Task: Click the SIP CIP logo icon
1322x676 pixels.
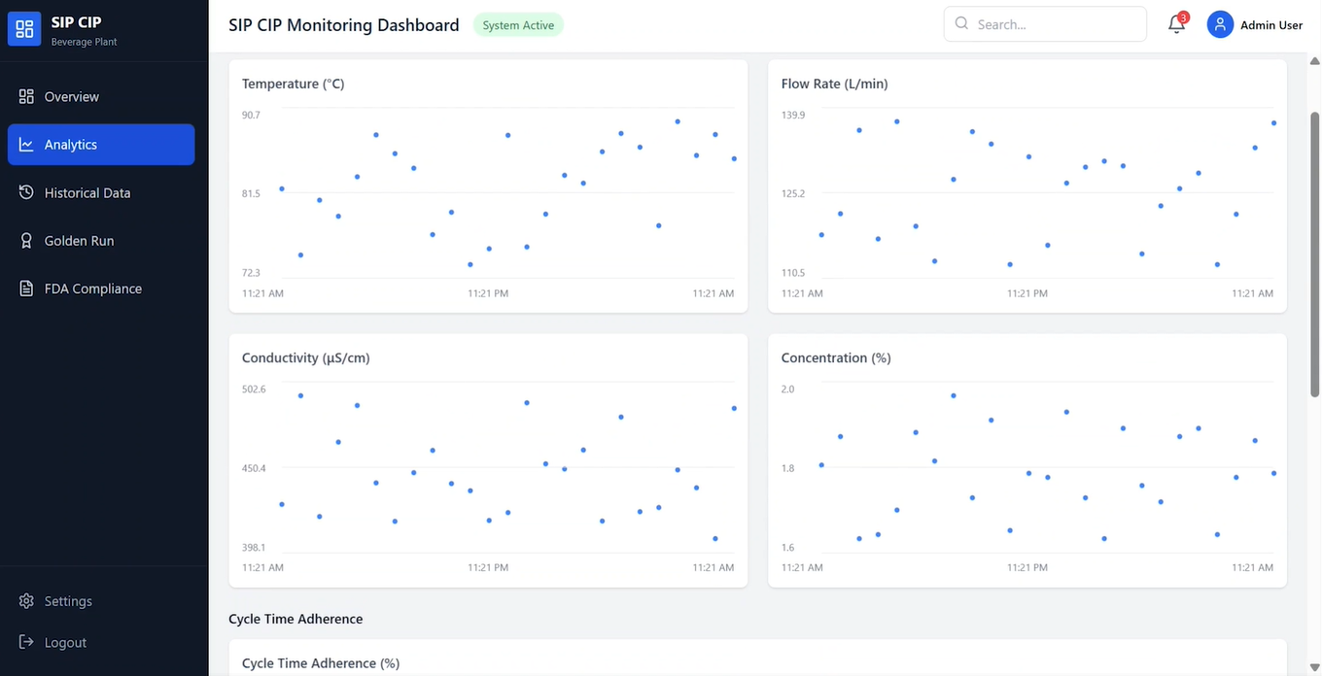Action: pos(24,28)
